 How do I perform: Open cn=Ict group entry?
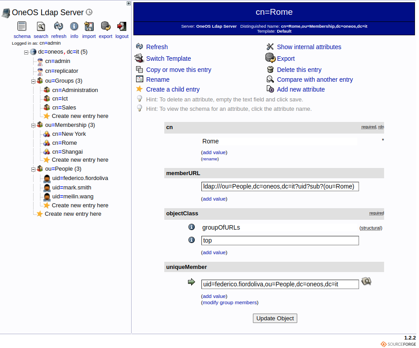click(x=60, y=99)
